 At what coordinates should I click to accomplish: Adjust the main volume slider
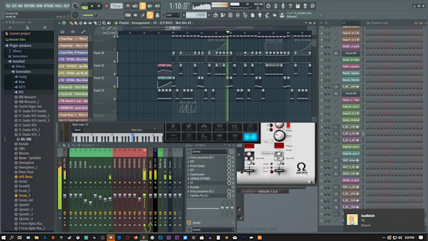tap(89, 15)
